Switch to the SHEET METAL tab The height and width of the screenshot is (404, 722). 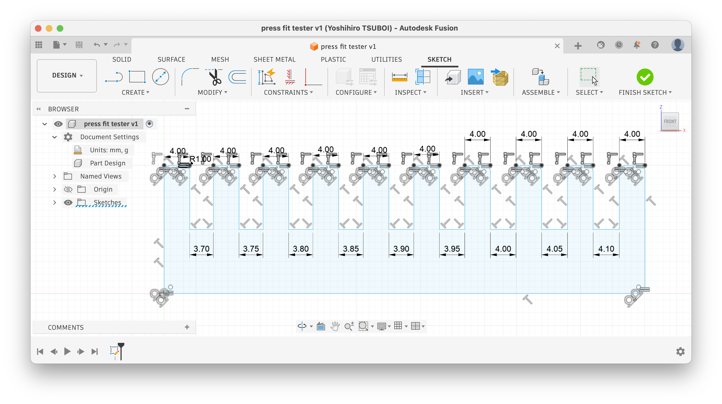coord(274,60)
